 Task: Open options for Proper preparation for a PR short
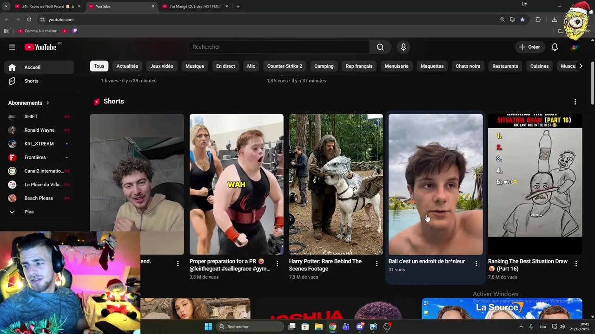pos(278,263)
